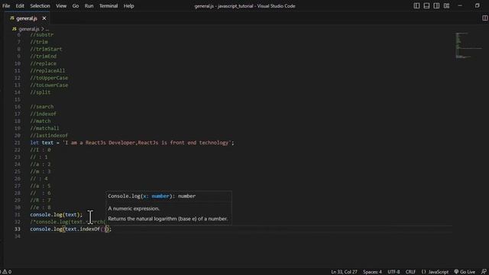This screenshot has height=275, width=489.
Task: Open the View menu
Action: coord(61,6)
